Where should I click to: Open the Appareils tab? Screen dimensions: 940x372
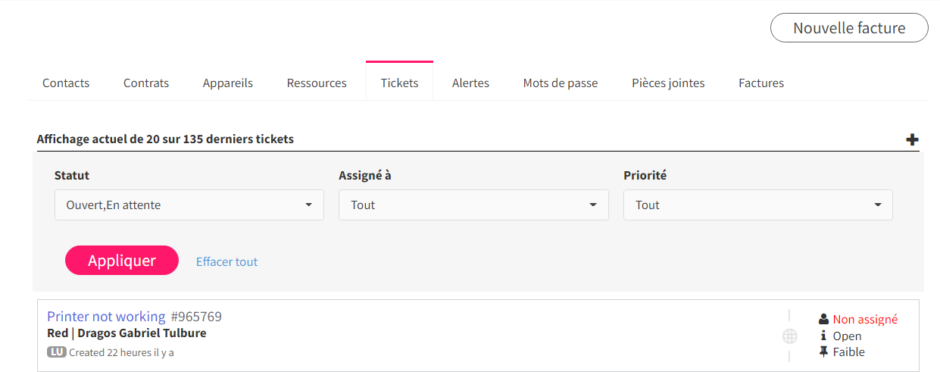pos(228,83)
